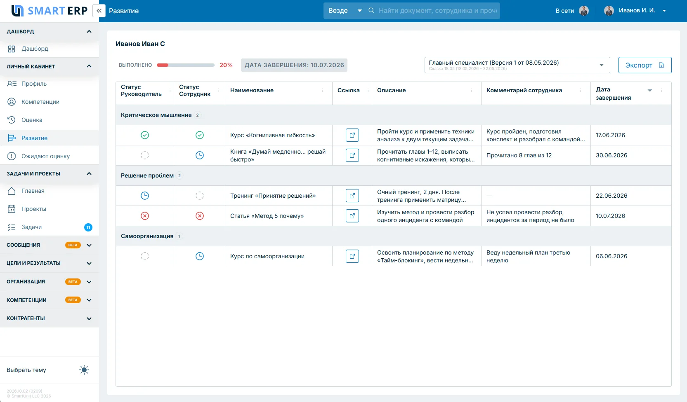Click employee empty status for Тренинг Принятие решений
This screenshot has height=402, width=687.
(x=200, y=196)
